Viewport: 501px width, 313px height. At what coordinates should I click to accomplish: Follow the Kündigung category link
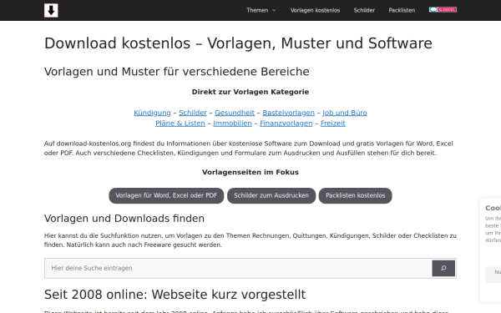(x=152, y=113)
